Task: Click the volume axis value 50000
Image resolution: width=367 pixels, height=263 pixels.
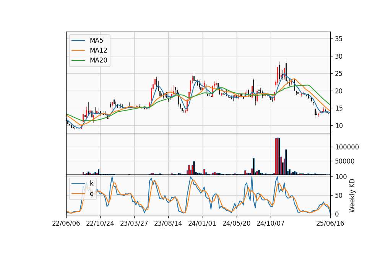Action: point(345,161)
